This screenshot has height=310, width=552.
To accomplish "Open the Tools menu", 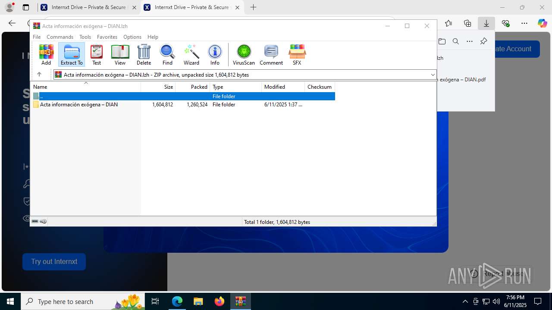I will [85, 37].
